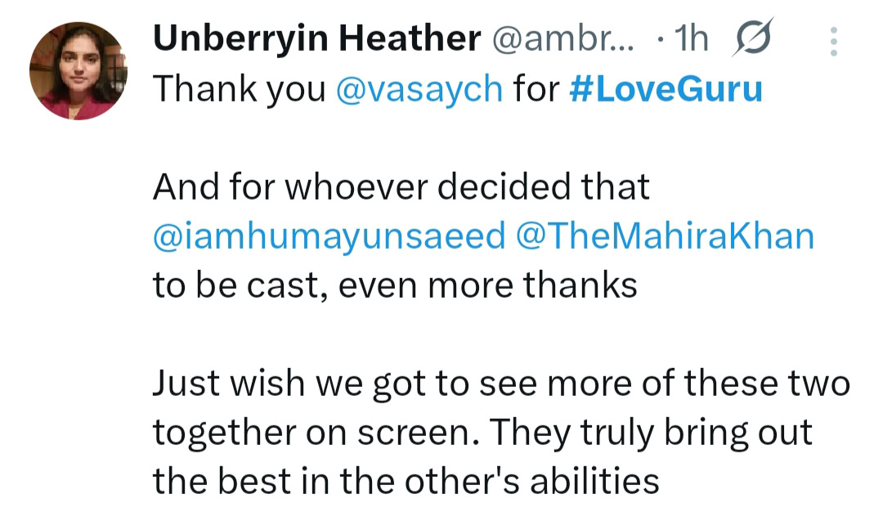This screenshot has height=512, width=883.
Task: Click the line "to be cast, even more thanks"
Action: [394, 285]
